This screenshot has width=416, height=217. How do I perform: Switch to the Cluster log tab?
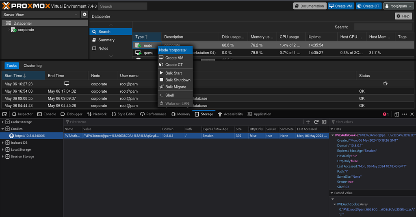click(x=32, y=66)
